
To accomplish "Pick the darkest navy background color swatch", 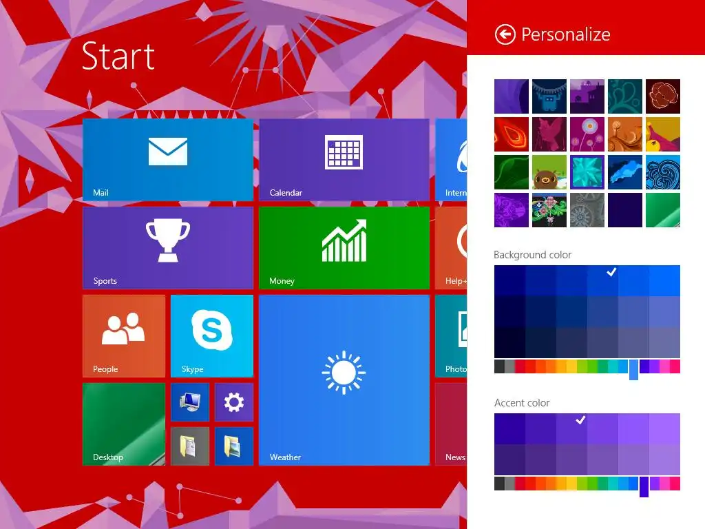I will 510,342.
